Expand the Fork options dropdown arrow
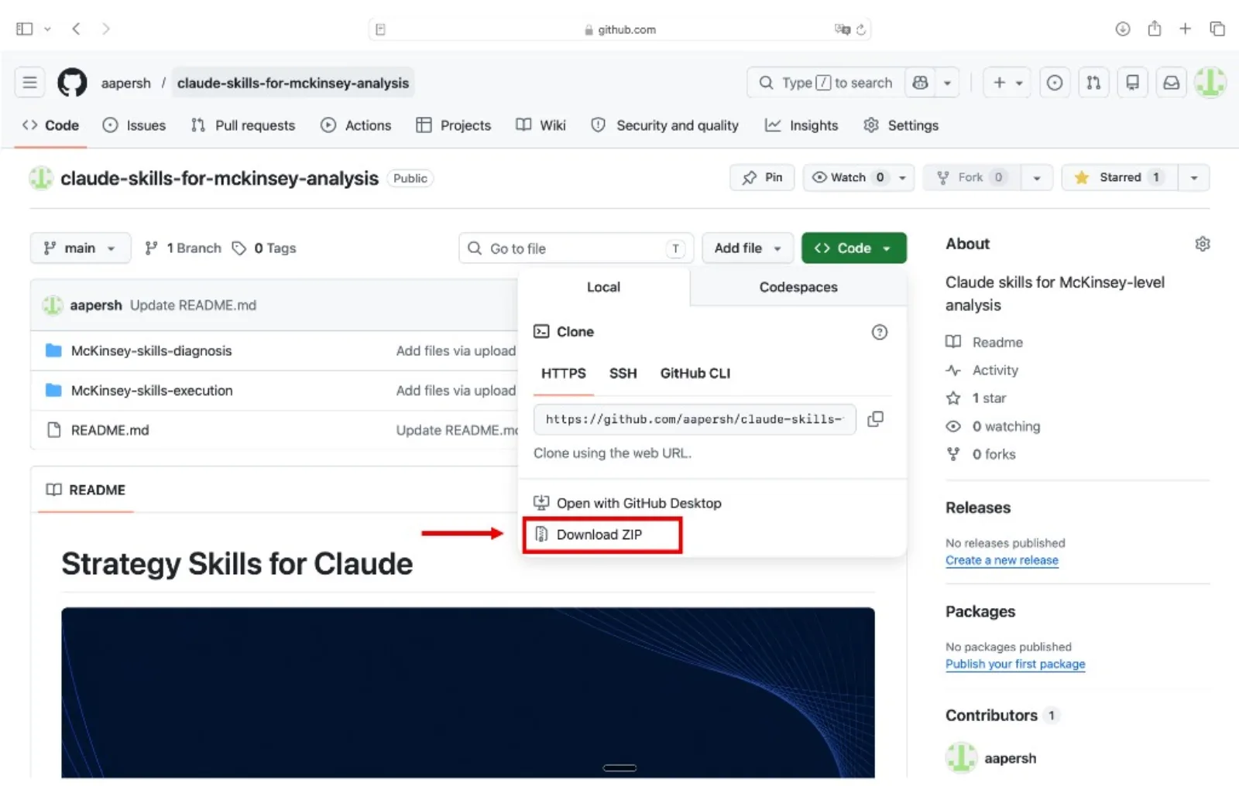This screenshot has width=1239, height=786. (1037, 178)
